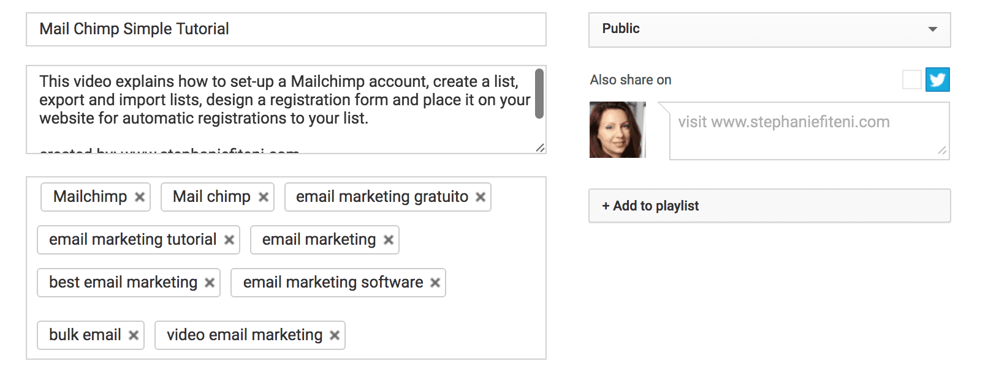Edit the video title field
Viewport: 988px width, 372px height.
pyautogui.click(x=286, y=29)
